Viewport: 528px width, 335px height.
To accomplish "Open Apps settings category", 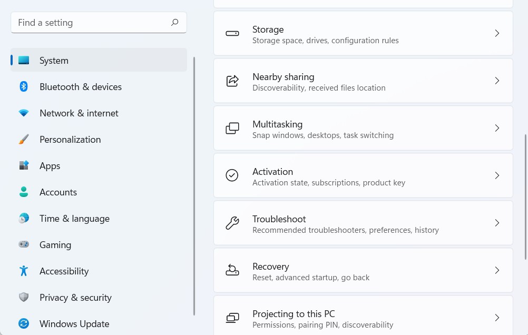I will point(50,165).
